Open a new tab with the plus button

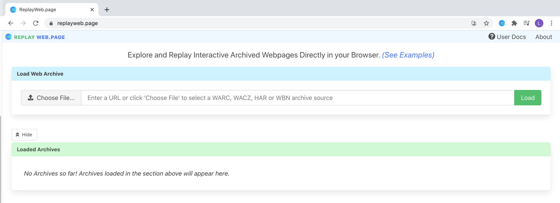(107, 10)
